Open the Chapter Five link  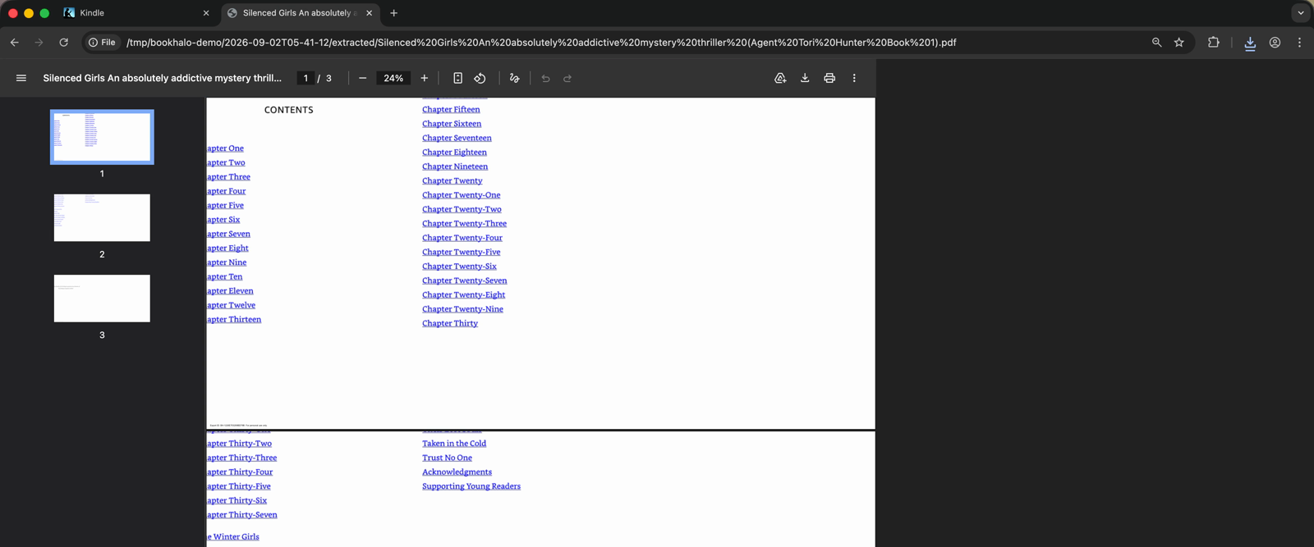point(226,205)
